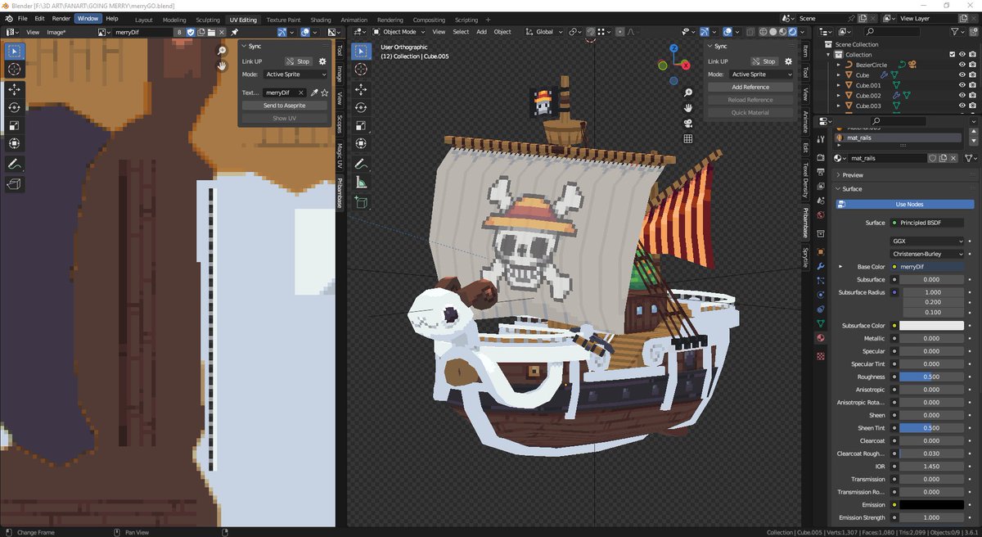Click the star icon beside the texture field
982x537 pixels.
pyautogui.click(x=324, y=93)
